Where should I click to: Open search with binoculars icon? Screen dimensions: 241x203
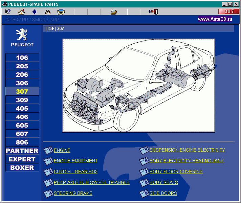48,12
